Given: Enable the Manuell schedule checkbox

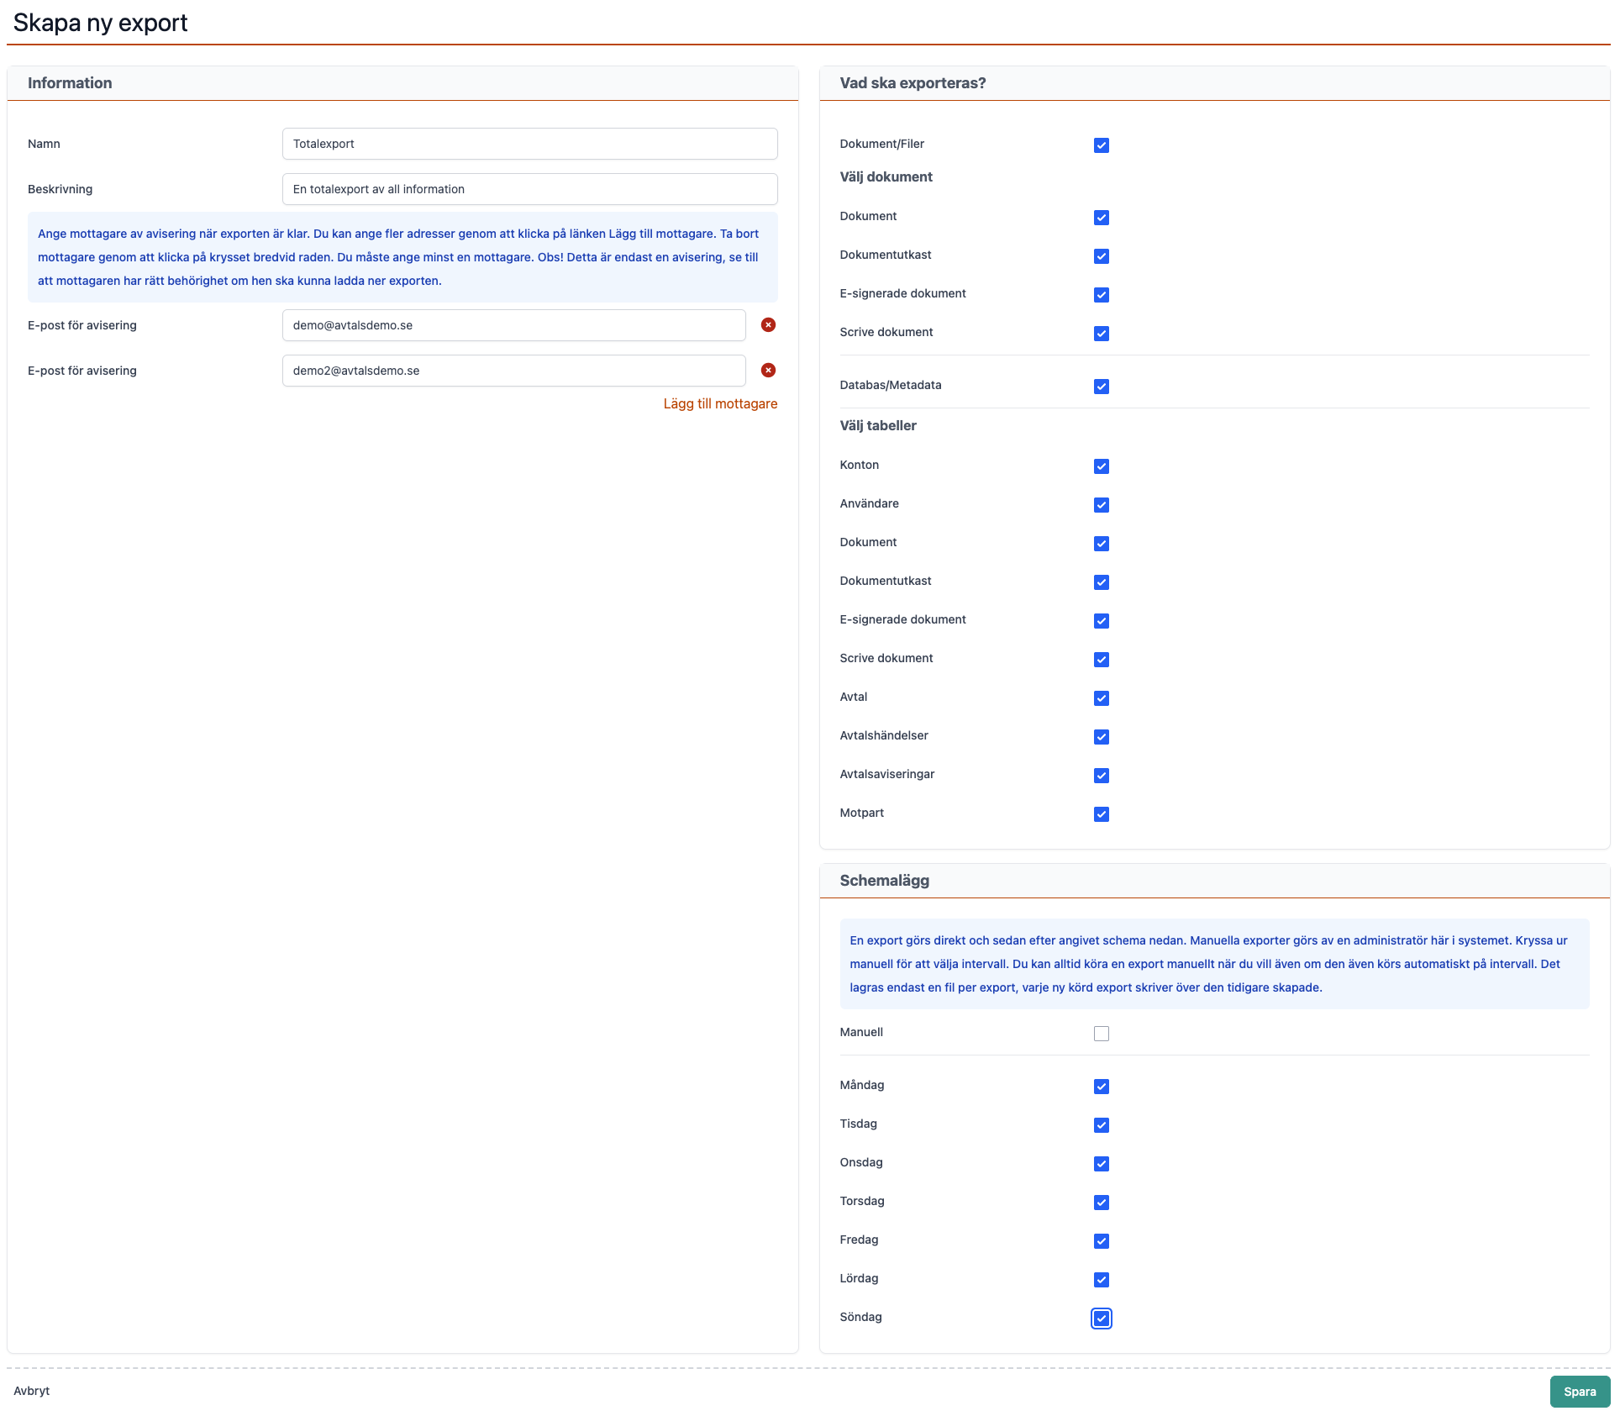Looking at the screenshot, I should (x=1101, y=1034).
